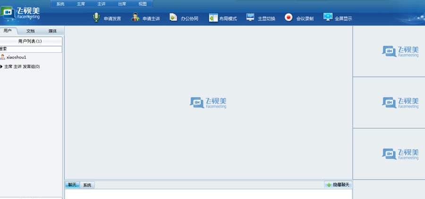Open the 主席 menu
The height and width of the screenshot is (199, 425).
(81, 4)
